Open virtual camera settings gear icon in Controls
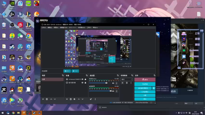 [x=154, y=88]
